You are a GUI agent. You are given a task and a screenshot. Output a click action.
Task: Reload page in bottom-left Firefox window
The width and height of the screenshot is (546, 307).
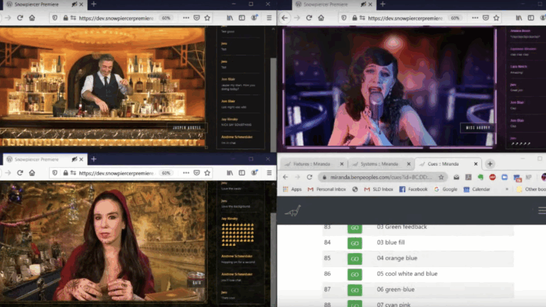pos(20,173)
